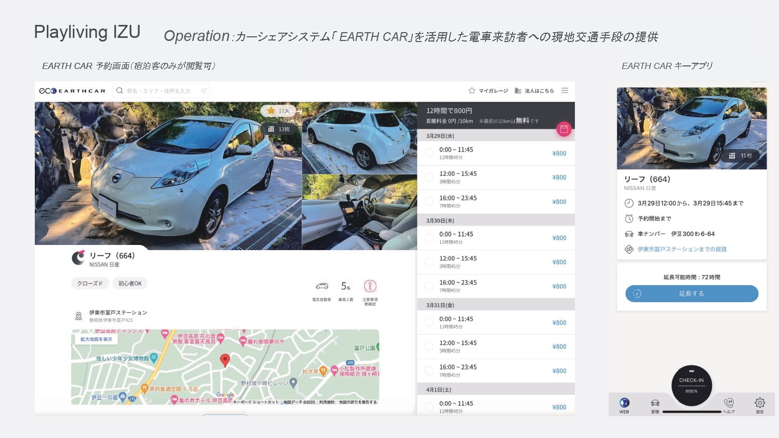This screenshot has height=438, width=779.
Task: Click the 怪しい少年少女博物館 map label
Action: coord(123,358)
